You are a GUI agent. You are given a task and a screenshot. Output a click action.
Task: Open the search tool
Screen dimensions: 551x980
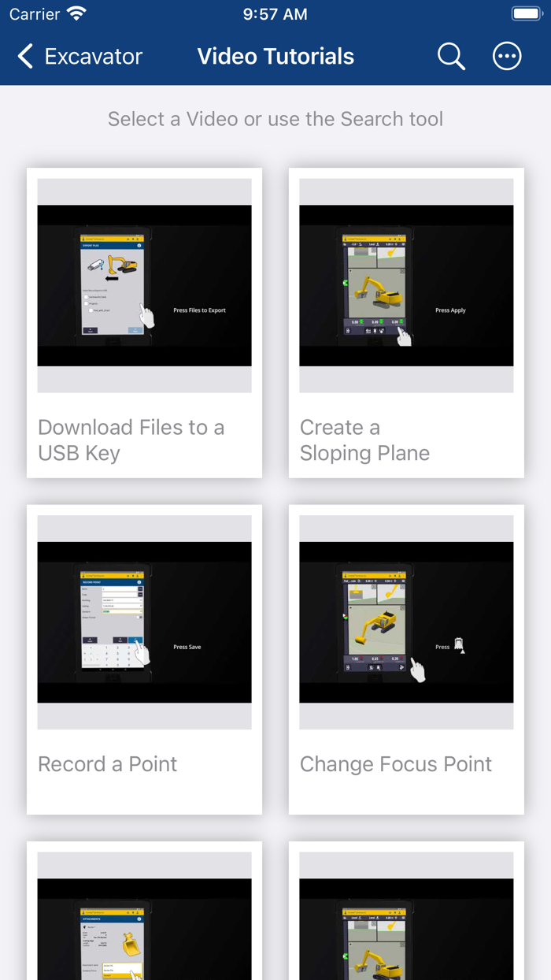point(451,57)
